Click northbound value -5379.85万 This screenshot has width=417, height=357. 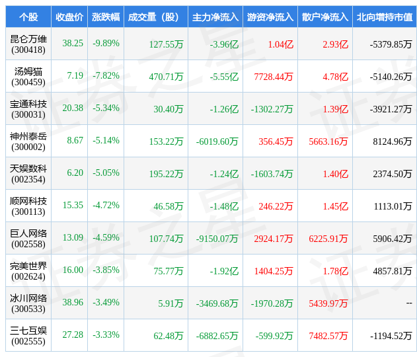click(391, 44)
